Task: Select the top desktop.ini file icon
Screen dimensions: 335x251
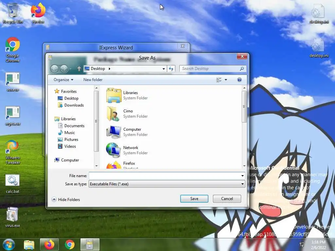Action: tap(319, 13)
